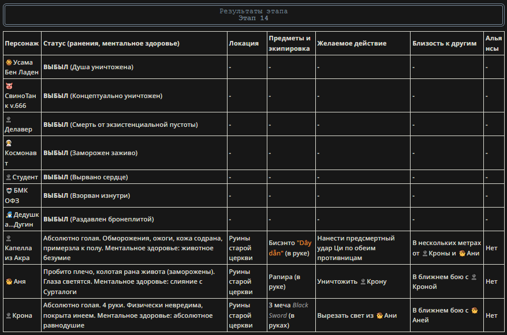The height and width of the screenshot is (335, 507).
Task: Click the monkey emoji next to Усама Бен Ладен
Action: coord(9,62)
